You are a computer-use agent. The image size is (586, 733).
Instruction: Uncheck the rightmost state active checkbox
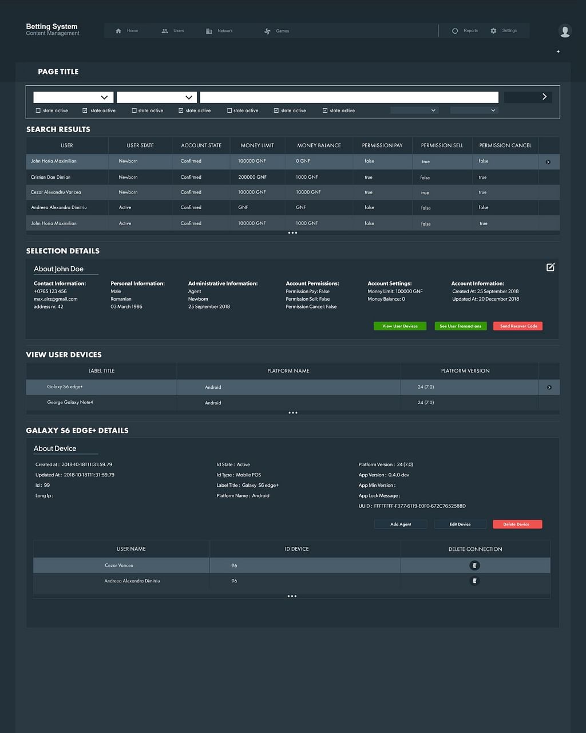[325, 111]
